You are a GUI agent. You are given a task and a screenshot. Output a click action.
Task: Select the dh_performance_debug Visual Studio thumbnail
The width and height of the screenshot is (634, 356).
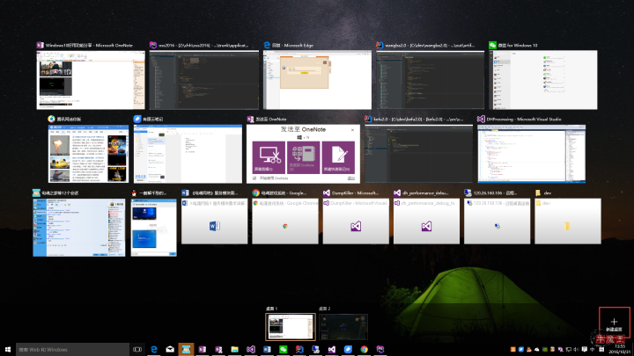pos(426,222)
